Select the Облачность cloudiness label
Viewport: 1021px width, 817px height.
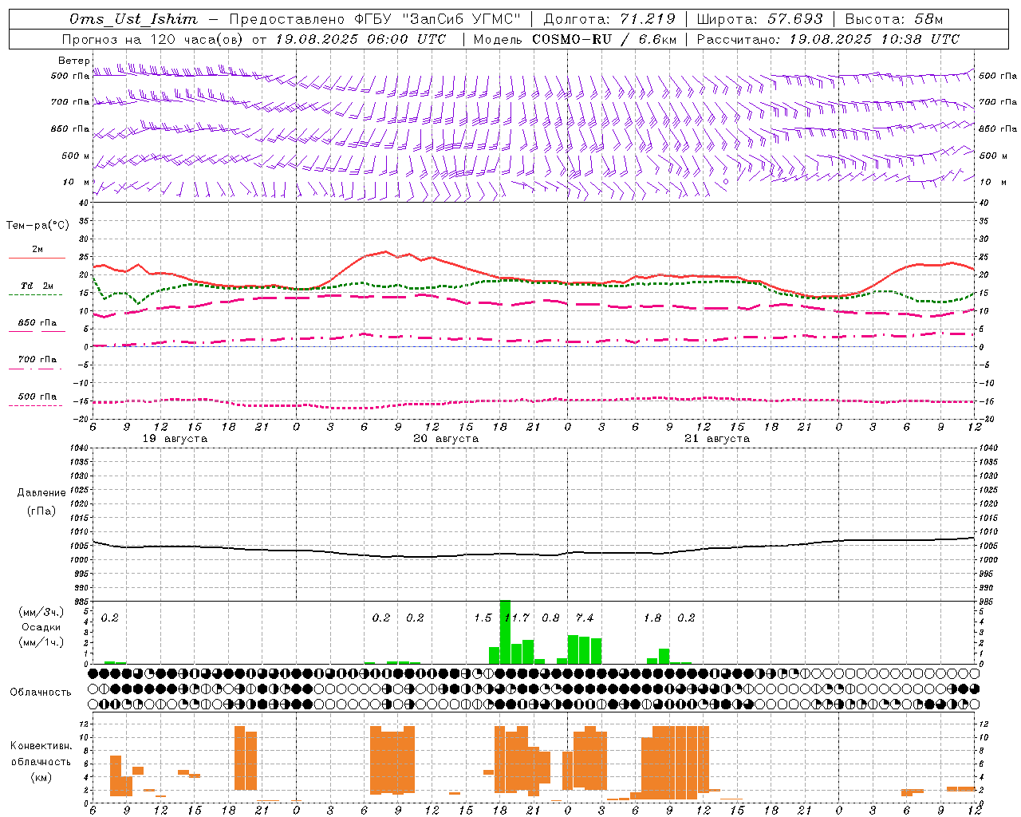point(41,693)
